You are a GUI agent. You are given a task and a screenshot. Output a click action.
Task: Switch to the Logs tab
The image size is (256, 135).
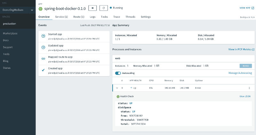[92, 17]
